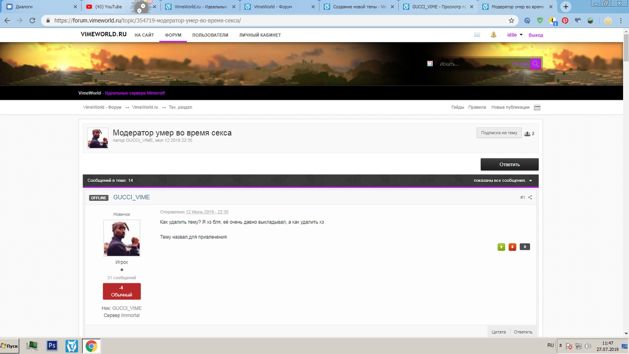
Task: Go to the ПОЛЬЗОВАТЕЛИ menu item
Action: (210, 35)
